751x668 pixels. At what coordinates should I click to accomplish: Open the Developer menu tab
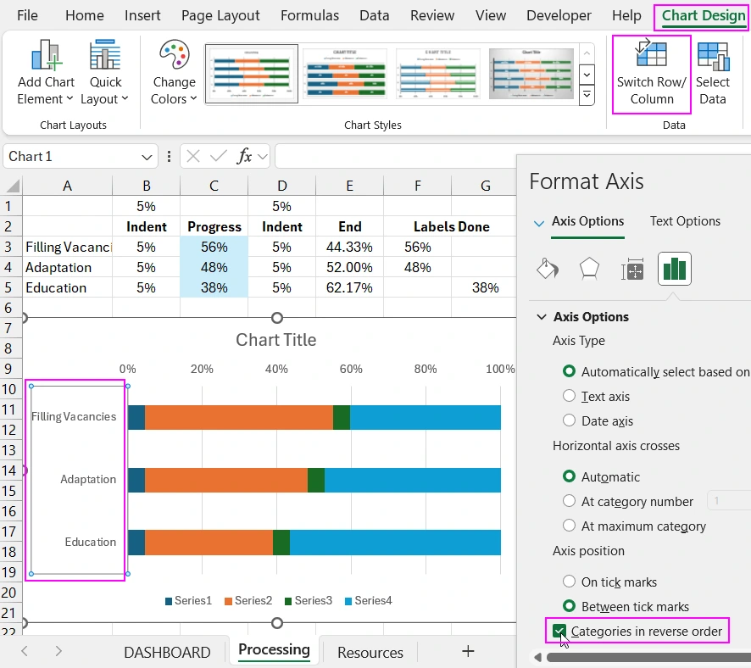click(x=559, y=15)
